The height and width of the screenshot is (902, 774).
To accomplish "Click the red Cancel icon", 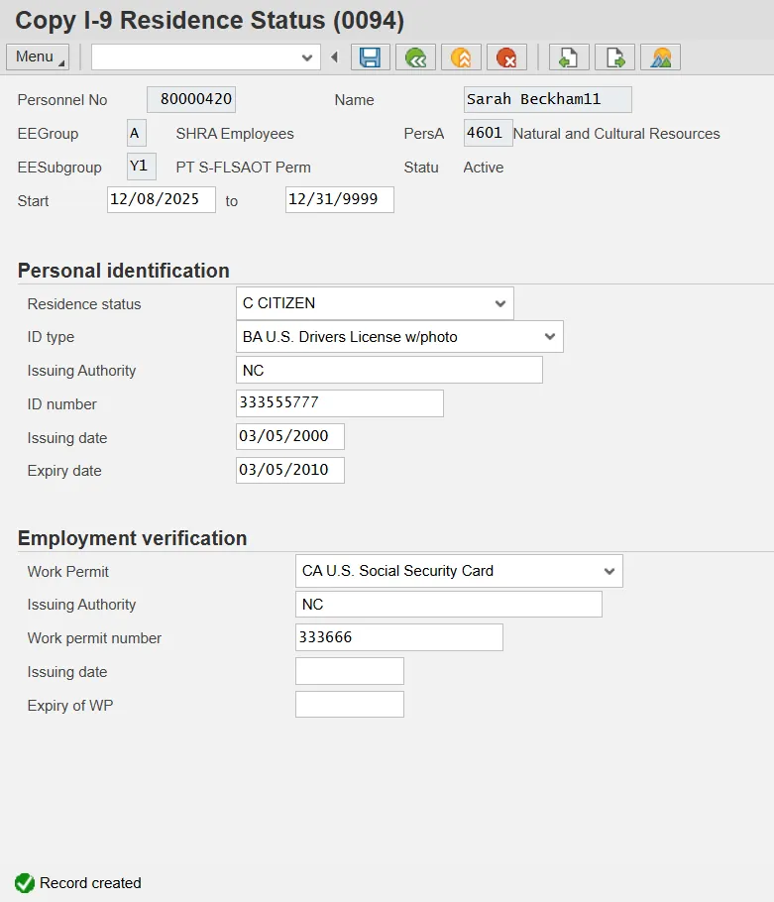I will pos(506,57).
